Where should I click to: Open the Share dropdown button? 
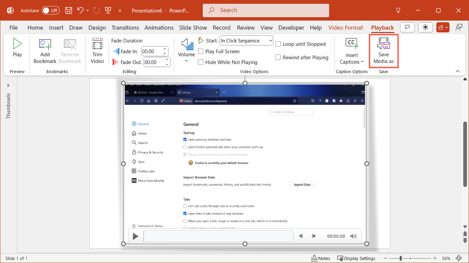[443, 27]
